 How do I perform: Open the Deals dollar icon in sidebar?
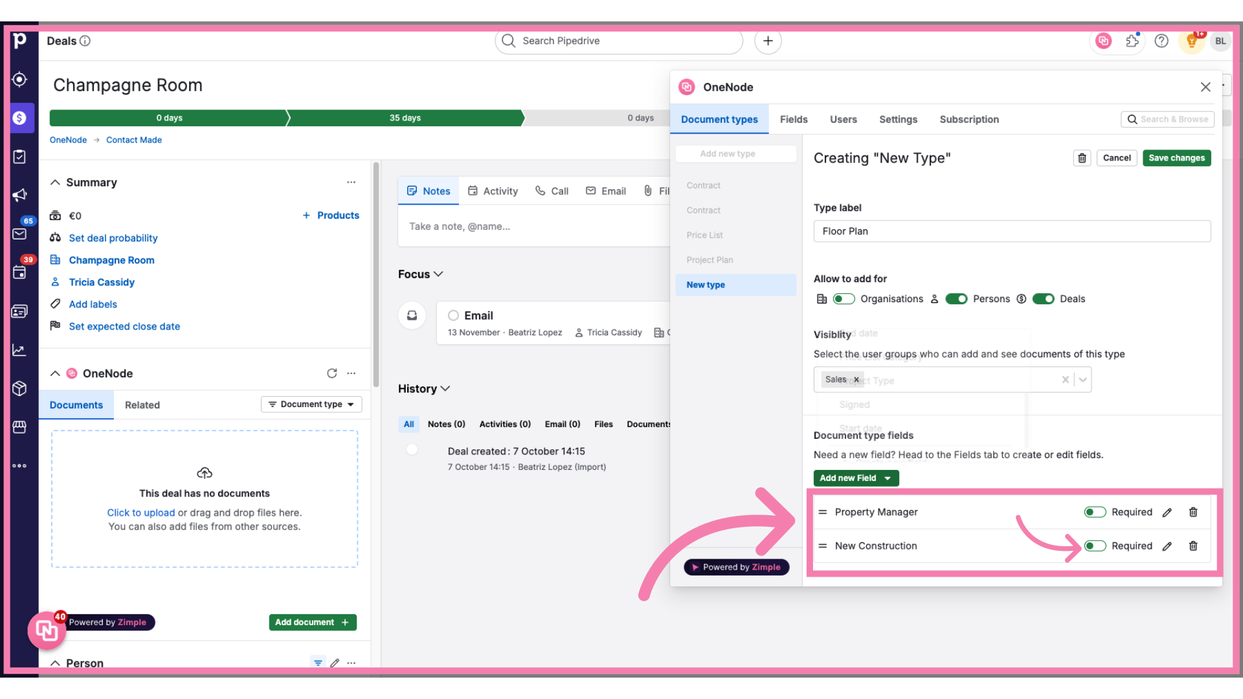[x=19, y=118]
